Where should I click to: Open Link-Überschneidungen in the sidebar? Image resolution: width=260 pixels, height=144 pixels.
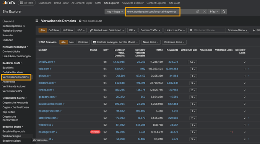16,57
